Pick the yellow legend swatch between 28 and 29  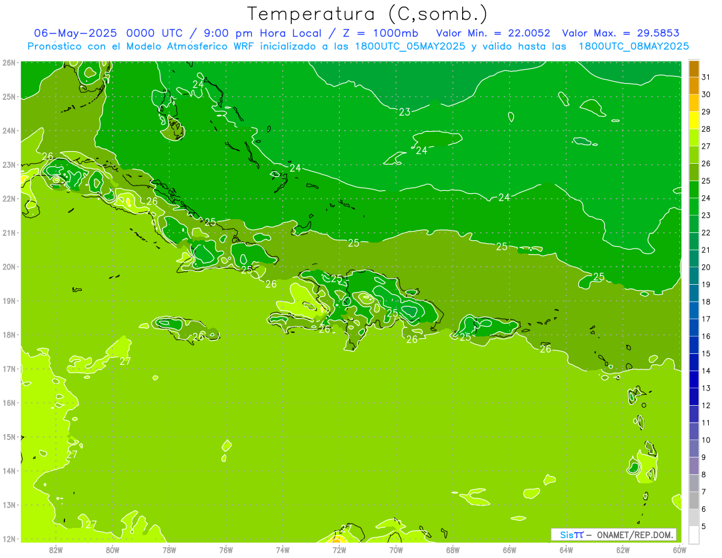694,120
